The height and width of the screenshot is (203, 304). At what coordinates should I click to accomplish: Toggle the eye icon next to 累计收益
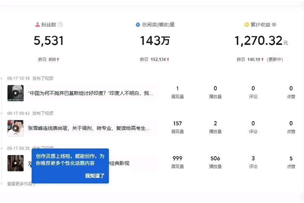pos(274,25)
